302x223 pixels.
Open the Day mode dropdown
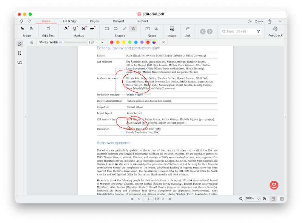pyautogui.click(x=259, y=21)
